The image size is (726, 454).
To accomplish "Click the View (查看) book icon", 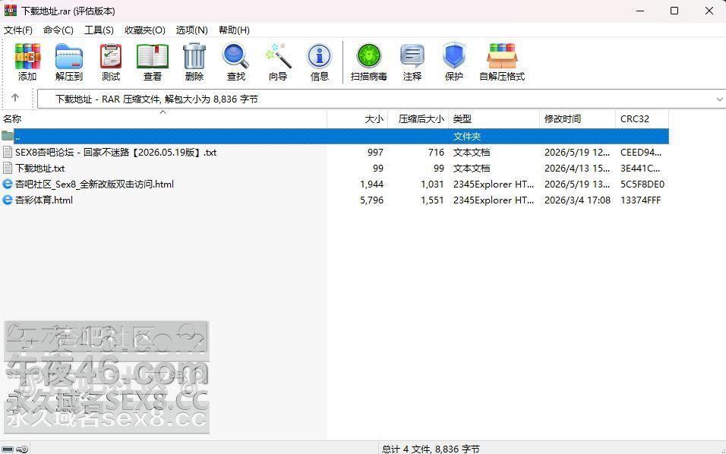I will point(153,62).
